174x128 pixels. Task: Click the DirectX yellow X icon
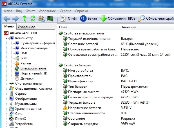[x=12, y=119]
